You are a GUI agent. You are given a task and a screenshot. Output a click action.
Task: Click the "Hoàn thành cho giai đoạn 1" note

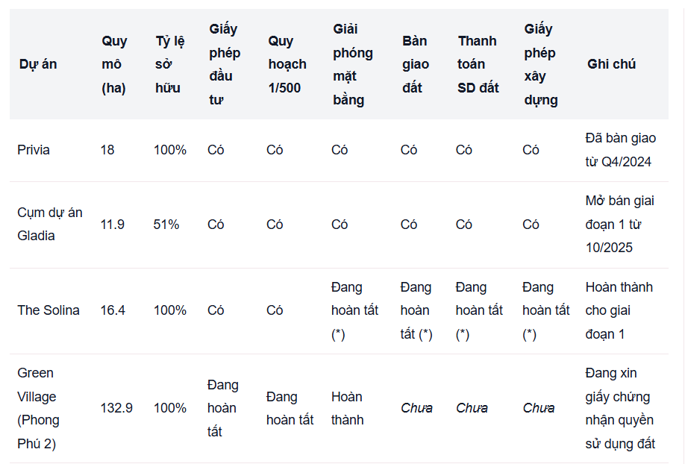pos(619,310)
